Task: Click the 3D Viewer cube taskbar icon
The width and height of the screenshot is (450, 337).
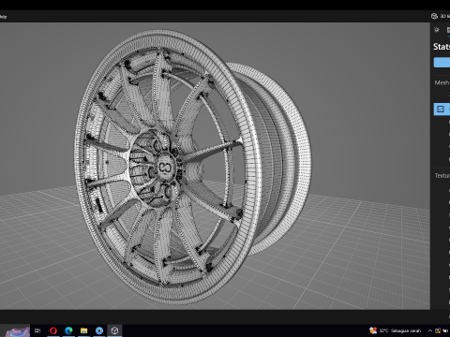Action: 114,330
